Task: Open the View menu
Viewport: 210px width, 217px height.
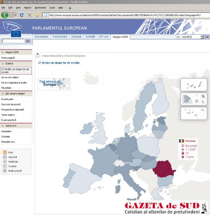Action: click(18, 8)
